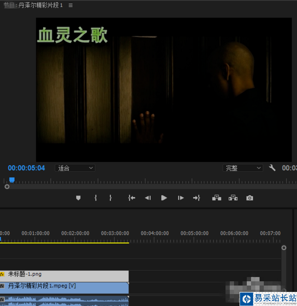297x306 pixels.
Task: Select the audio waveform clip on timeline
Action: [64, 300]
